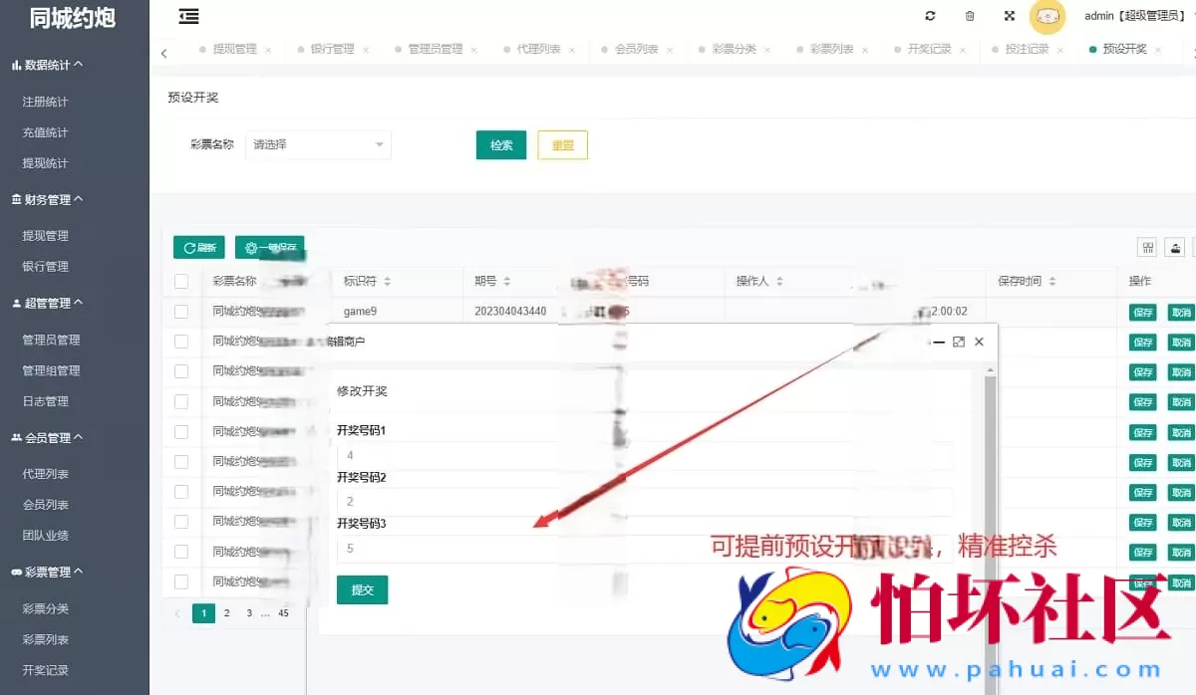Collapse the sidebar with the hamburger menu icon
This screenshot has width=1196, height=695.
(x=188, y=16)
